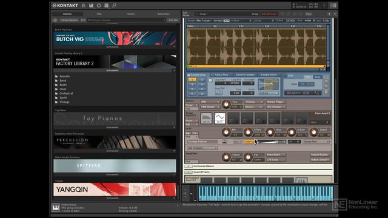Toggle the Grid power button
The width and height of the screenshot is (388, 218).
(285, 76)
